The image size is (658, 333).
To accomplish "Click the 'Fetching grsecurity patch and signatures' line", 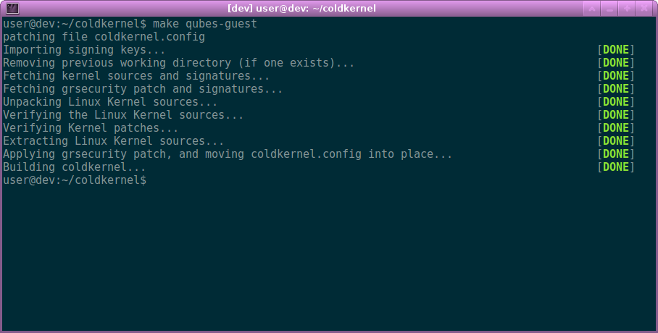I will click(143, 89).
